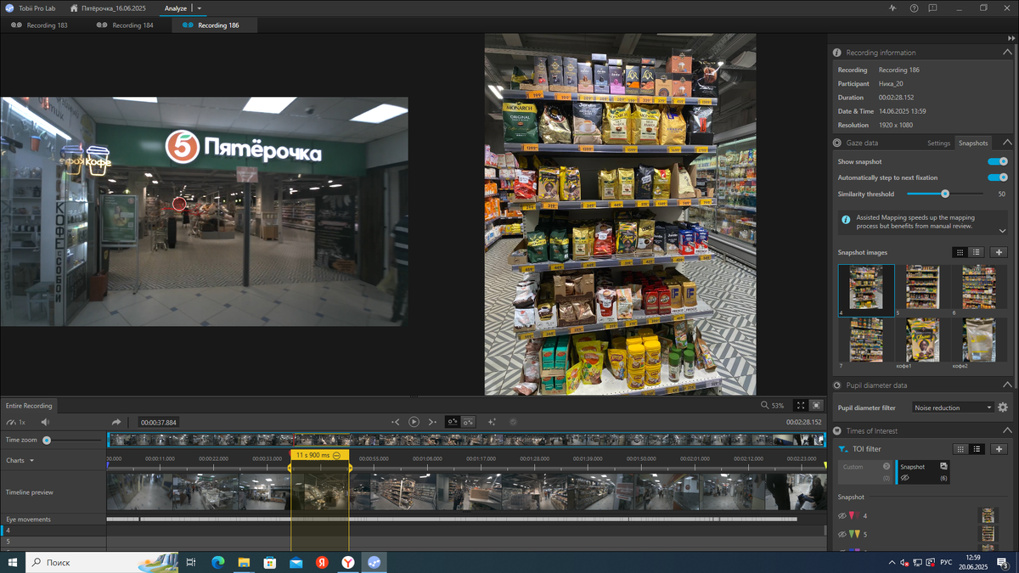This screenshot has width=1019, height=573.
Task: Click the video overview strip above the timeline
Action: 466,440
